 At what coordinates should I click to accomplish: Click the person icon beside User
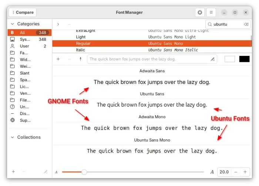[12, 46]
